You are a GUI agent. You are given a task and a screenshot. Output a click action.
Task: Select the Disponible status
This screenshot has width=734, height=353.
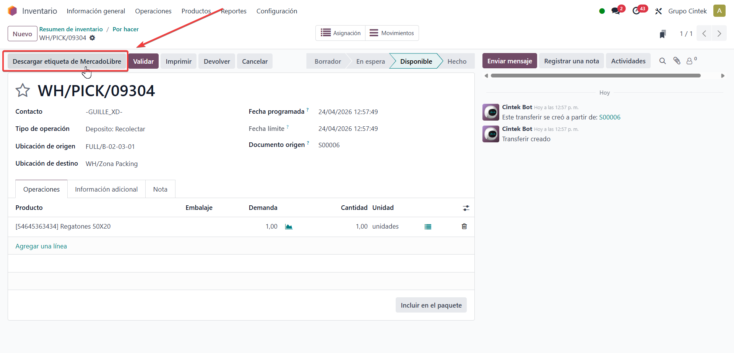point(416,61)
